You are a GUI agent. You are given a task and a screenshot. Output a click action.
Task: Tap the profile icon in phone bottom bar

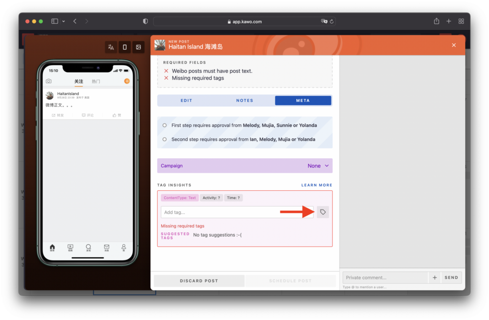click(x=124, y=248)
